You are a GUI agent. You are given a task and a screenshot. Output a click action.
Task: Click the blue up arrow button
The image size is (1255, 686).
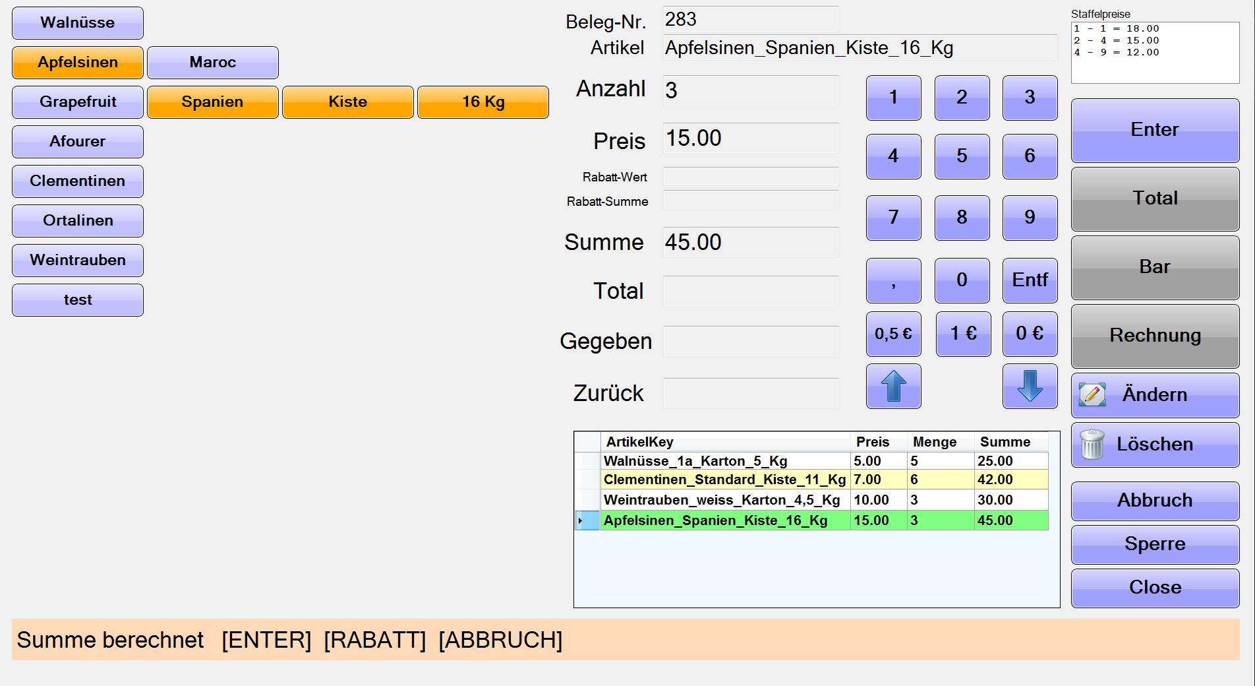tap(893, 387)
